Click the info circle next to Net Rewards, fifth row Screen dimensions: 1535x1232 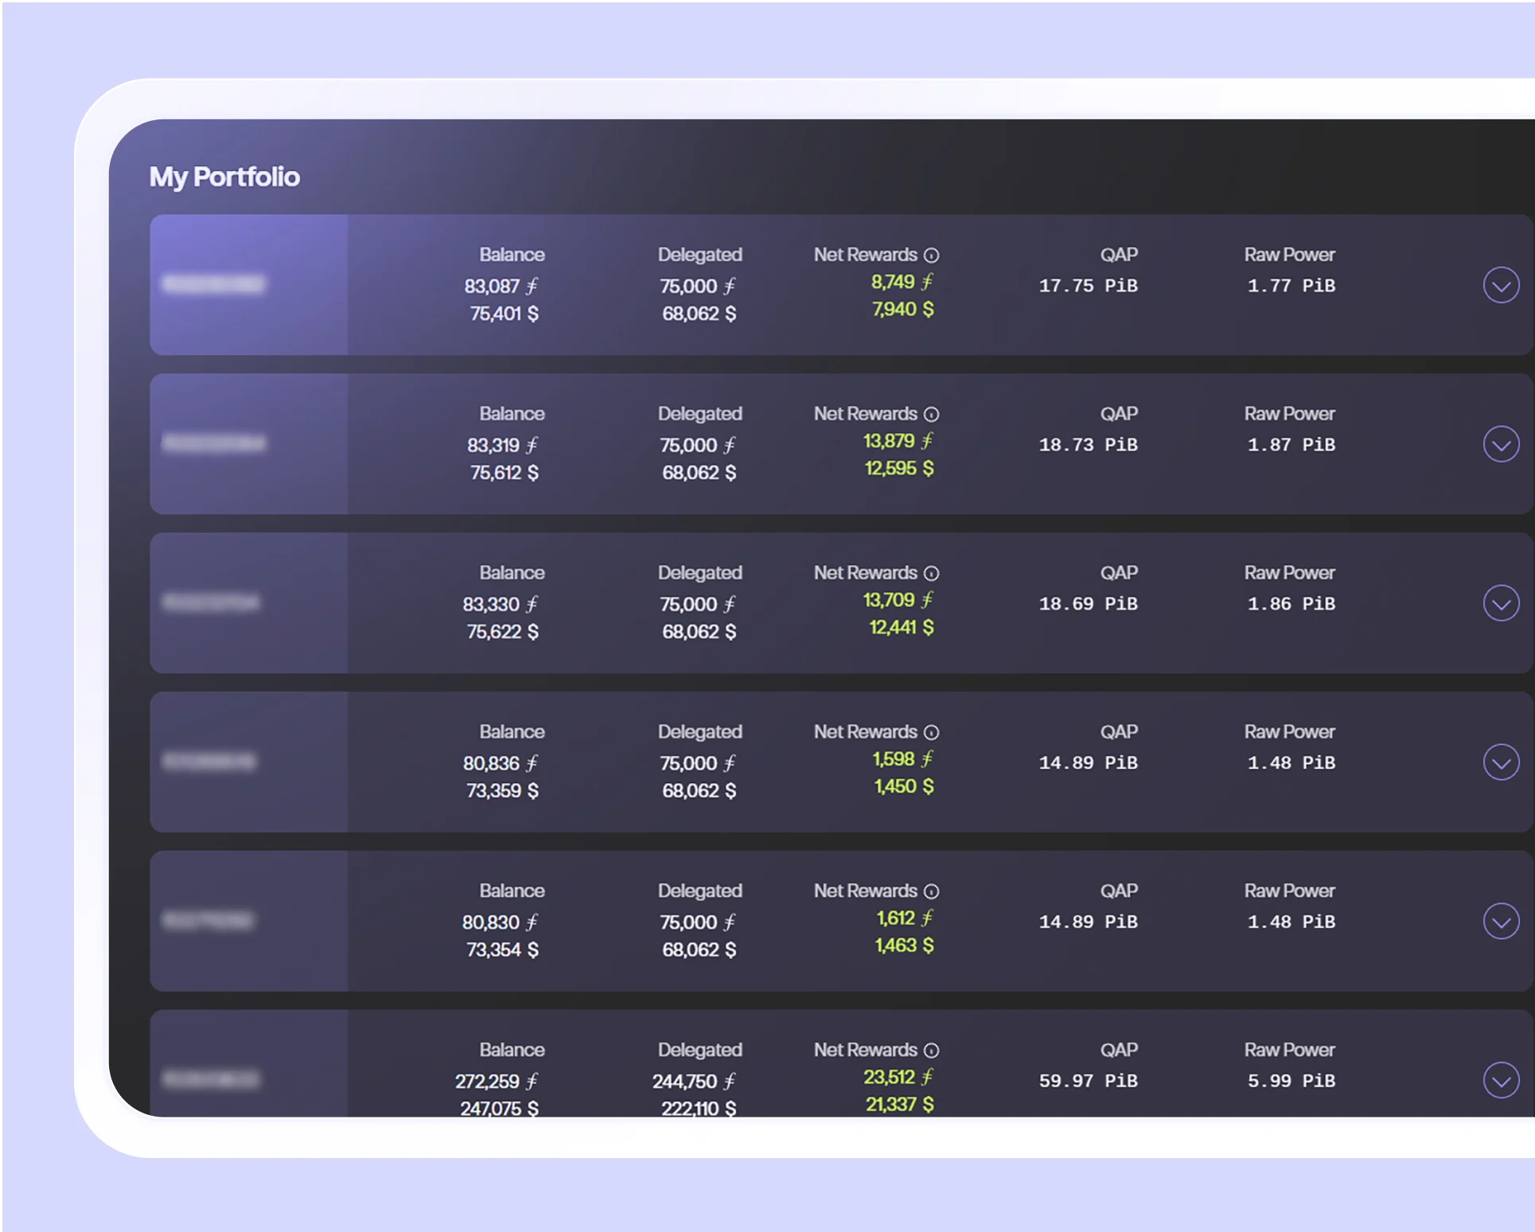[931, 891]
